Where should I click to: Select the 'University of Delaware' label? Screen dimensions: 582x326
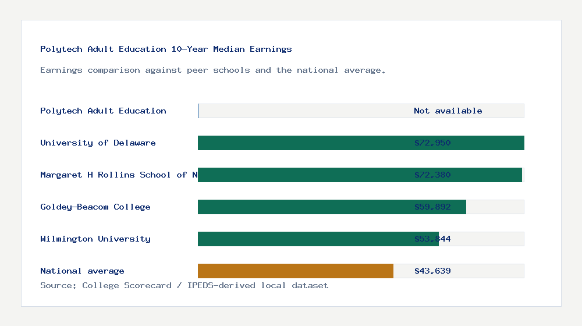[98, 143]
